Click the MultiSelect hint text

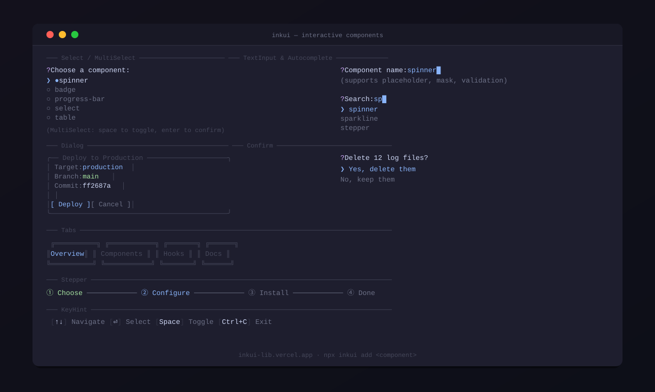136,130
